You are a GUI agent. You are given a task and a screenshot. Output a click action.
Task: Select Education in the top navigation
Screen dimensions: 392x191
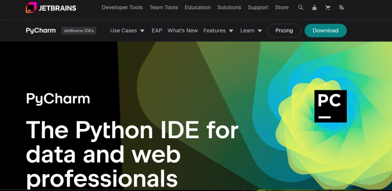198,8
